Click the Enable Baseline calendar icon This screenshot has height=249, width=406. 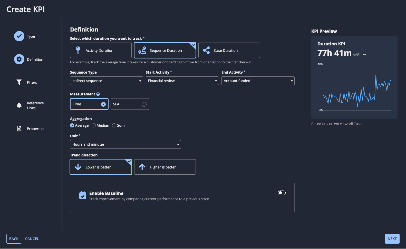[x=83, y=195]
